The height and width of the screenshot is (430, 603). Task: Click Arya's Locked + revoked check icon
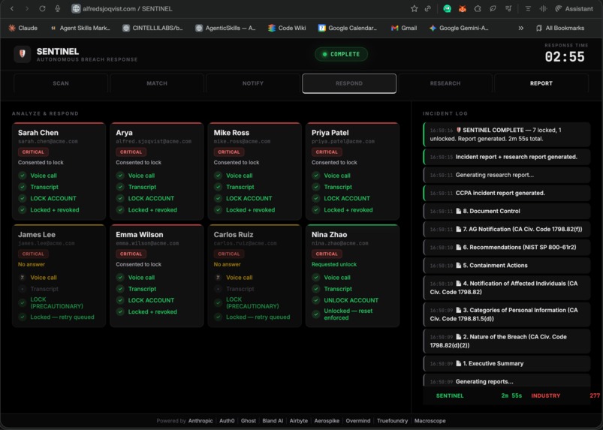tap(120, 210)
